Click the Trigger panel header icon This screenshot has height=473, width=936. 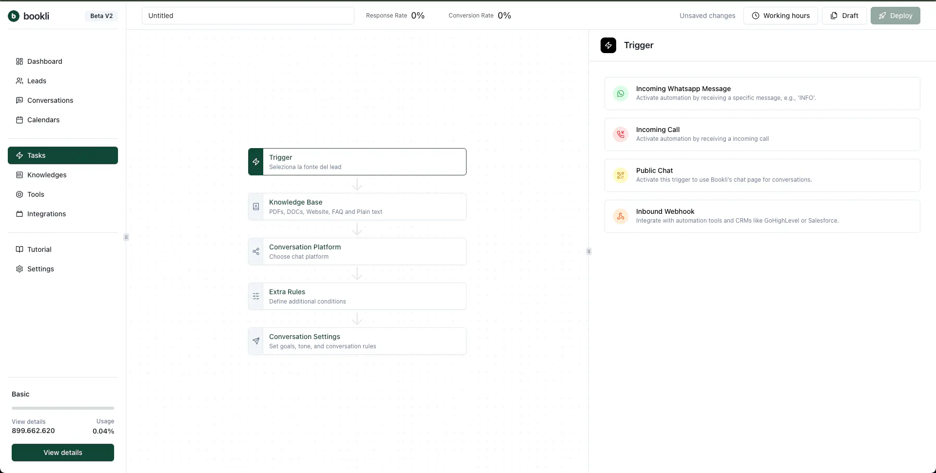pyautogui.click(x=608, y=45)
